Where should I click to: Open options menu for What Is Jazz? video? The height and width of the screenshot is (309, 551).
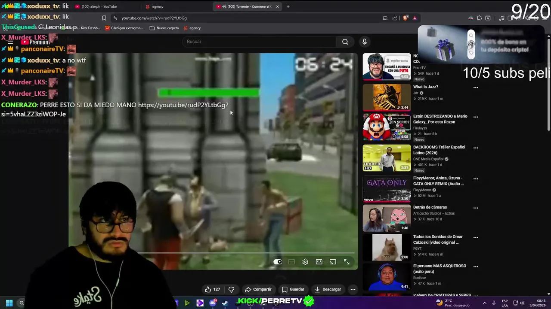[476, 88]
